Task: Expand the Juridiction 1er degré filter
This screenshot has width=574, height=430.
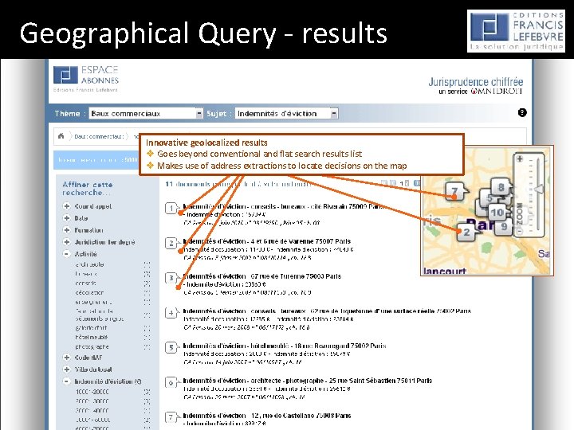Action: point(66,242)
